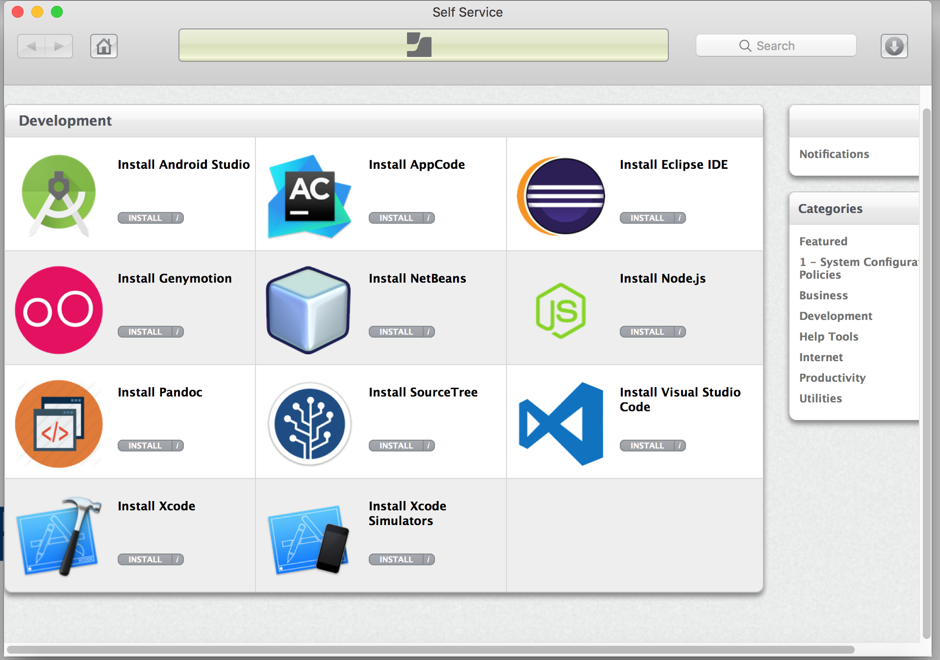This screenshot has height=660, width=940.
Task: Open Notifications in the sidebar
Action: [834, 154]
